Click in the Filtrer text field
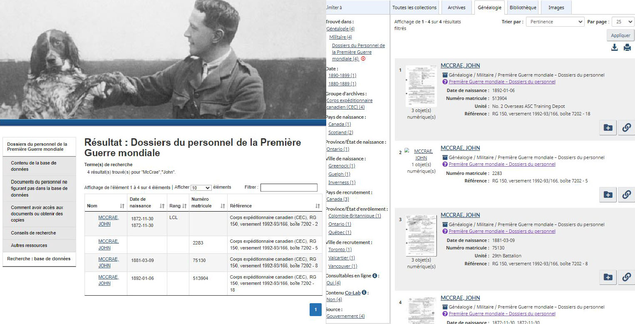The image size is (635, 324). (x=289, y=188)
